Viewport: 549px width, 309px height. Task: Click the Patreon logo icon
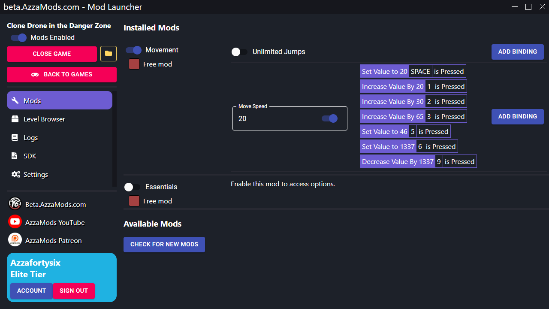[15, 239]
